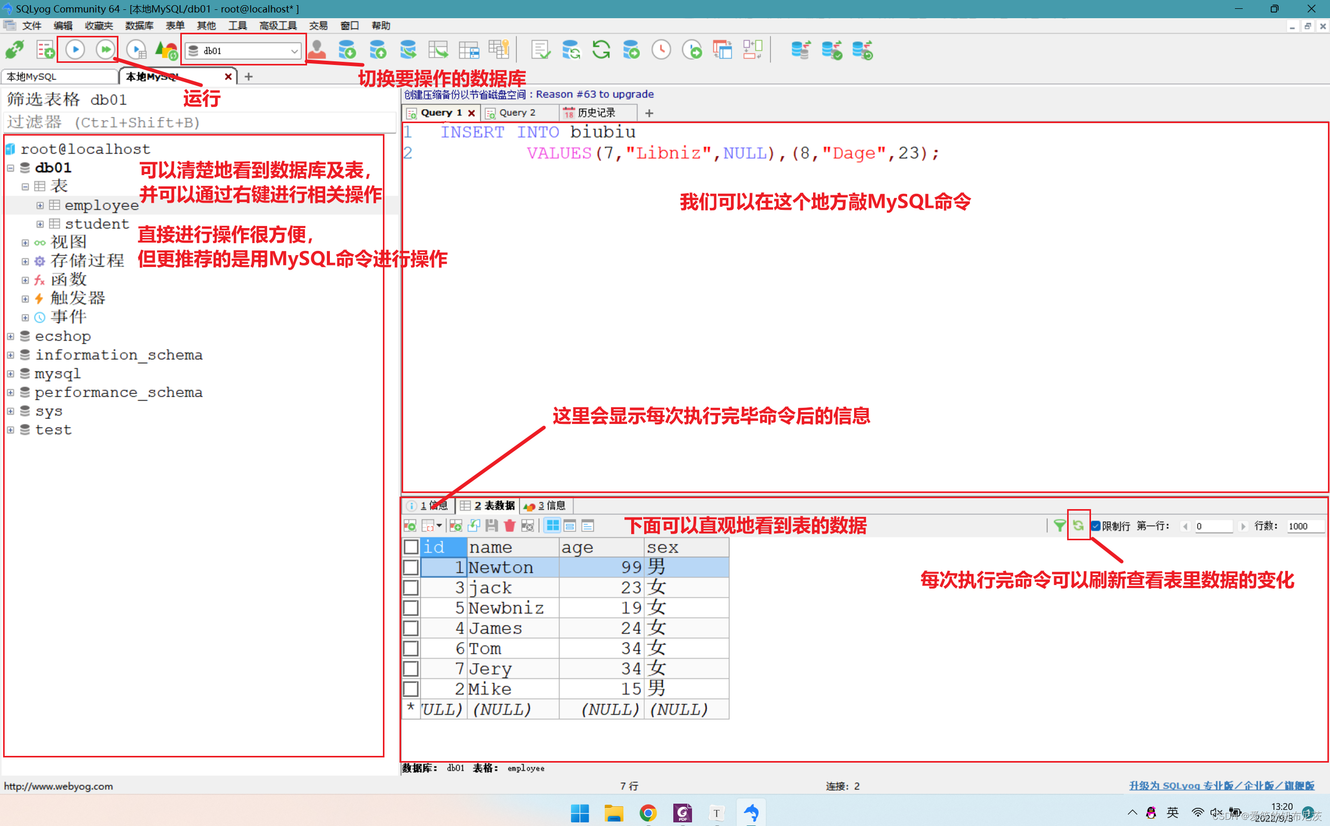Expand the 视图 views folder

pyautogui.click(x=25, y=243)
